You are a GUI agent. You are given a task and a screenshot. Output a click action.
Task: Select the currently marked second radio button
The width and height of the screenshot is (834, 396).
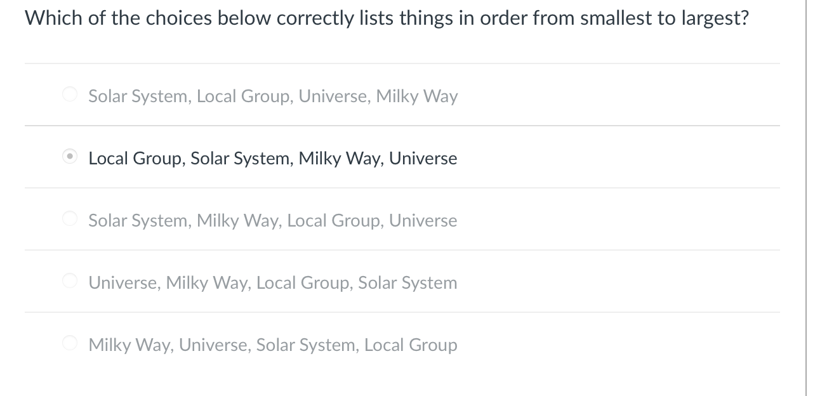pyautogui.click(x=69, y=155)
